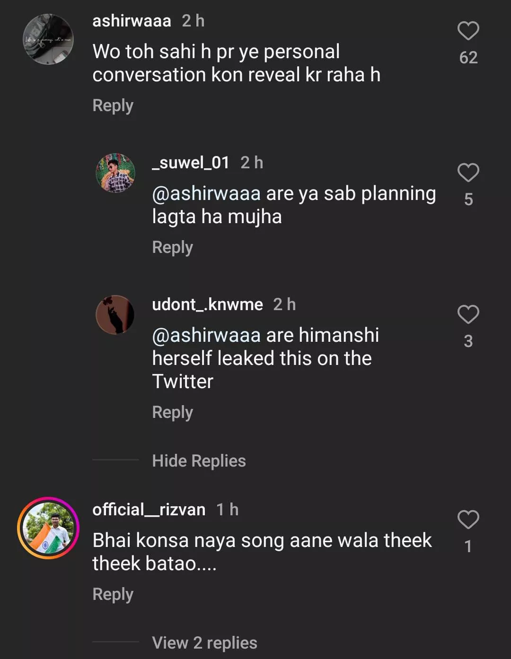Collapse thread using Hide Replies

click(199, 461)
